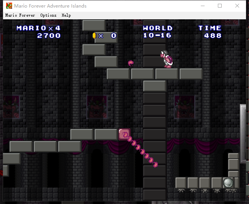Click the TIME 488 counter
This screenshot has height=204, width=249.
(x=210, y=32)
